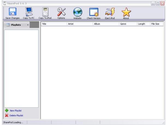Click the SharePod Loading status bar text

(x=13, y=122)
